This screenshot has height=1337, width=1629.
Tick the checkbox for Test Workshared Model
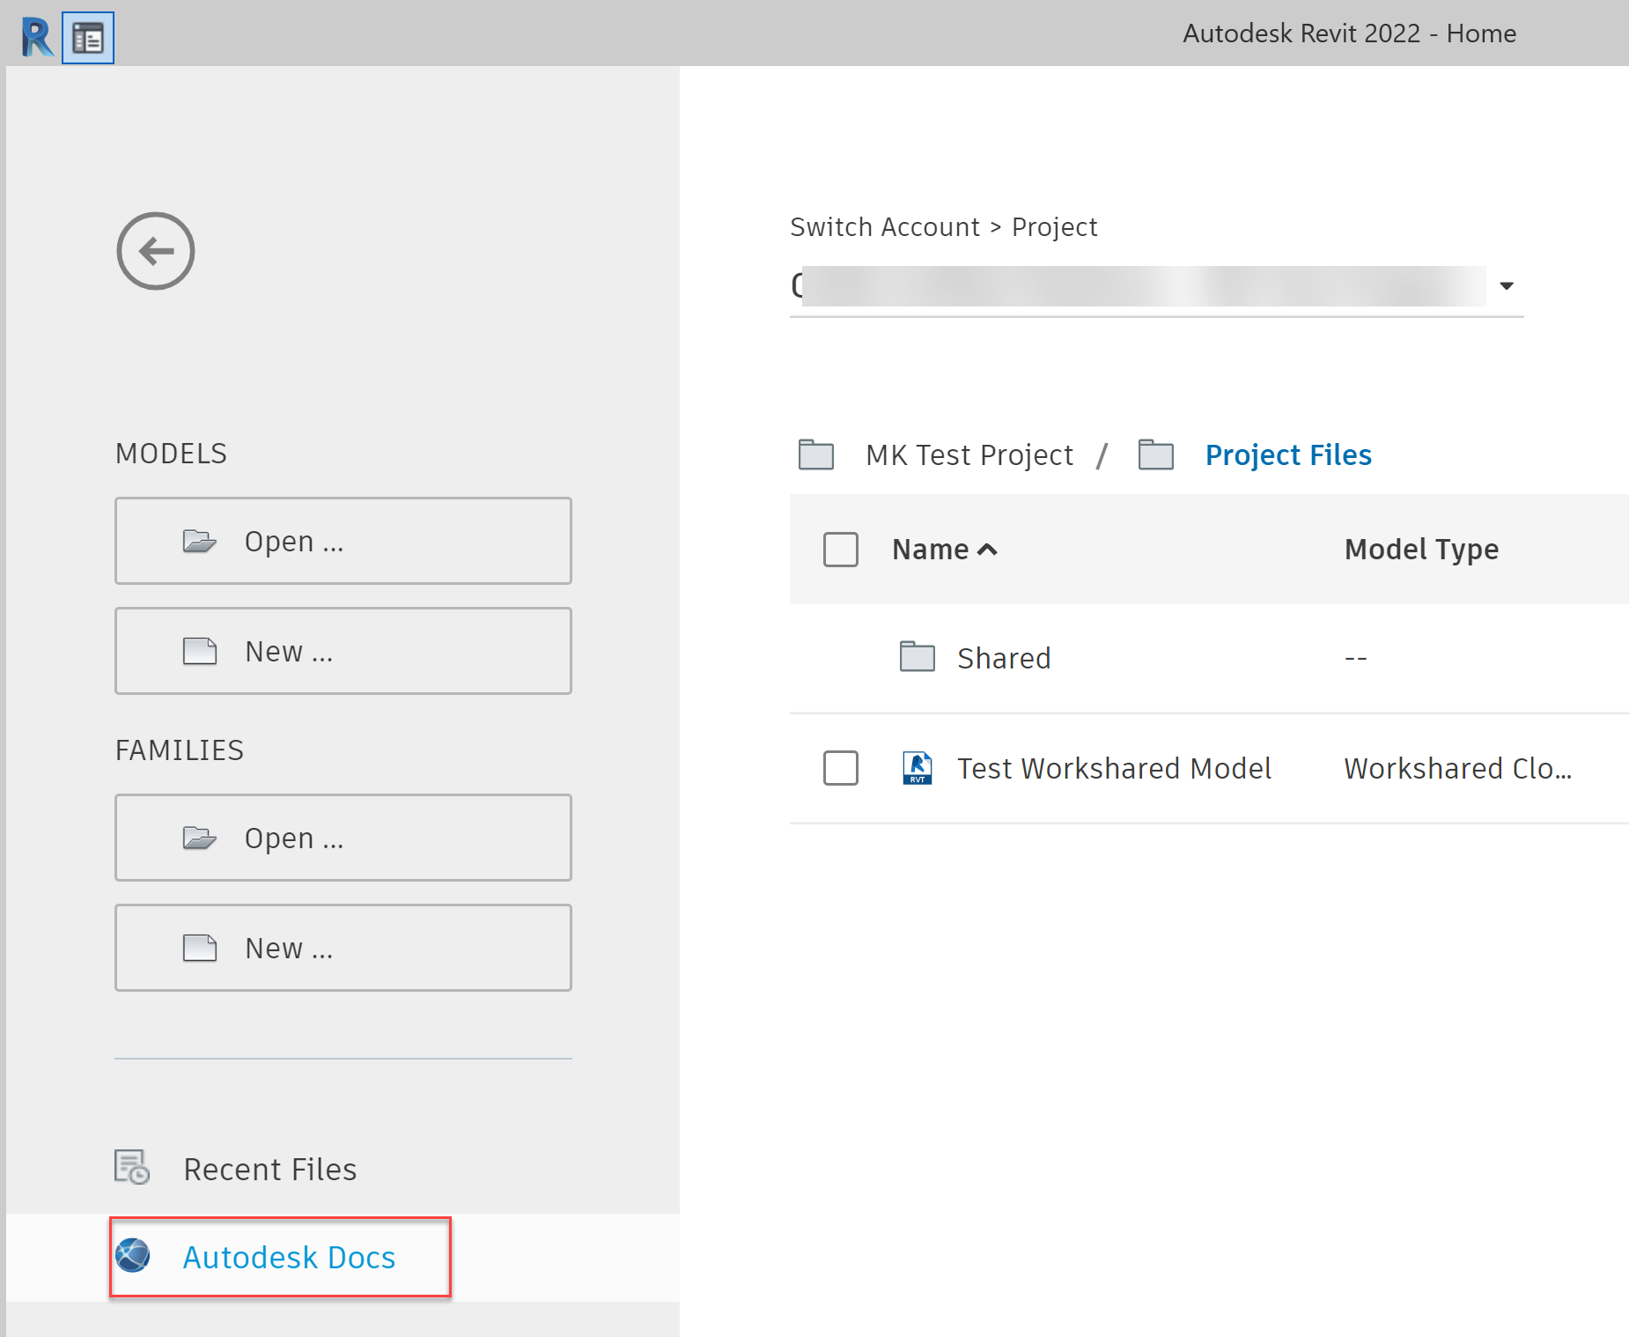pos(840,768)
